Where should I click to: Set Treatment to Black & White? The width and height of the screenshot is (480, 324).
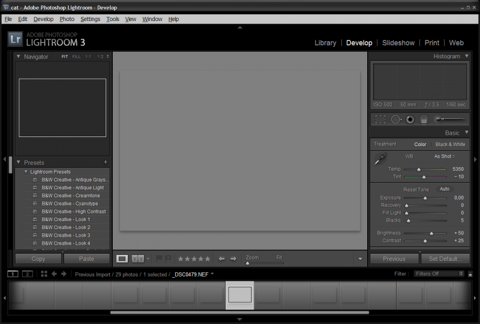click(x=451, y=144)
